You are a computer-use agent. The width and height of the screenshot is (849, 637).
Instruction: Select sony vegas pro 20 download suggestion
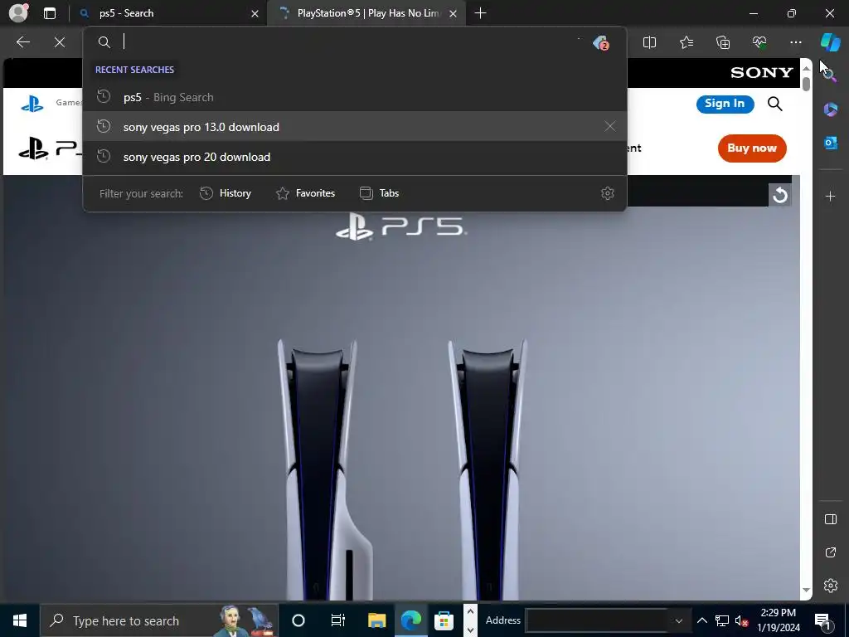tap(355, 157)
